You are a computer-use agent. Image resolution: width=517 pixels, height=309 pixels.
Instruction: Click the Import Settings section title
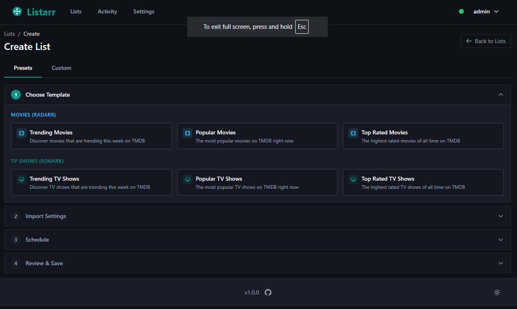(46, 216)
